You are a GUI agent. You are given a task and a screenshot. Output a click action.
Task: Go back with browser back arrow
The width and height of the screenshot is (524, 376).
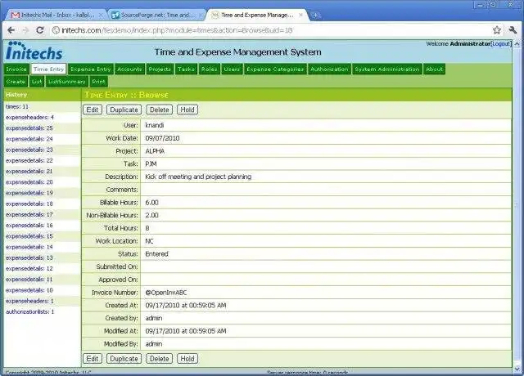pos(11,30)
